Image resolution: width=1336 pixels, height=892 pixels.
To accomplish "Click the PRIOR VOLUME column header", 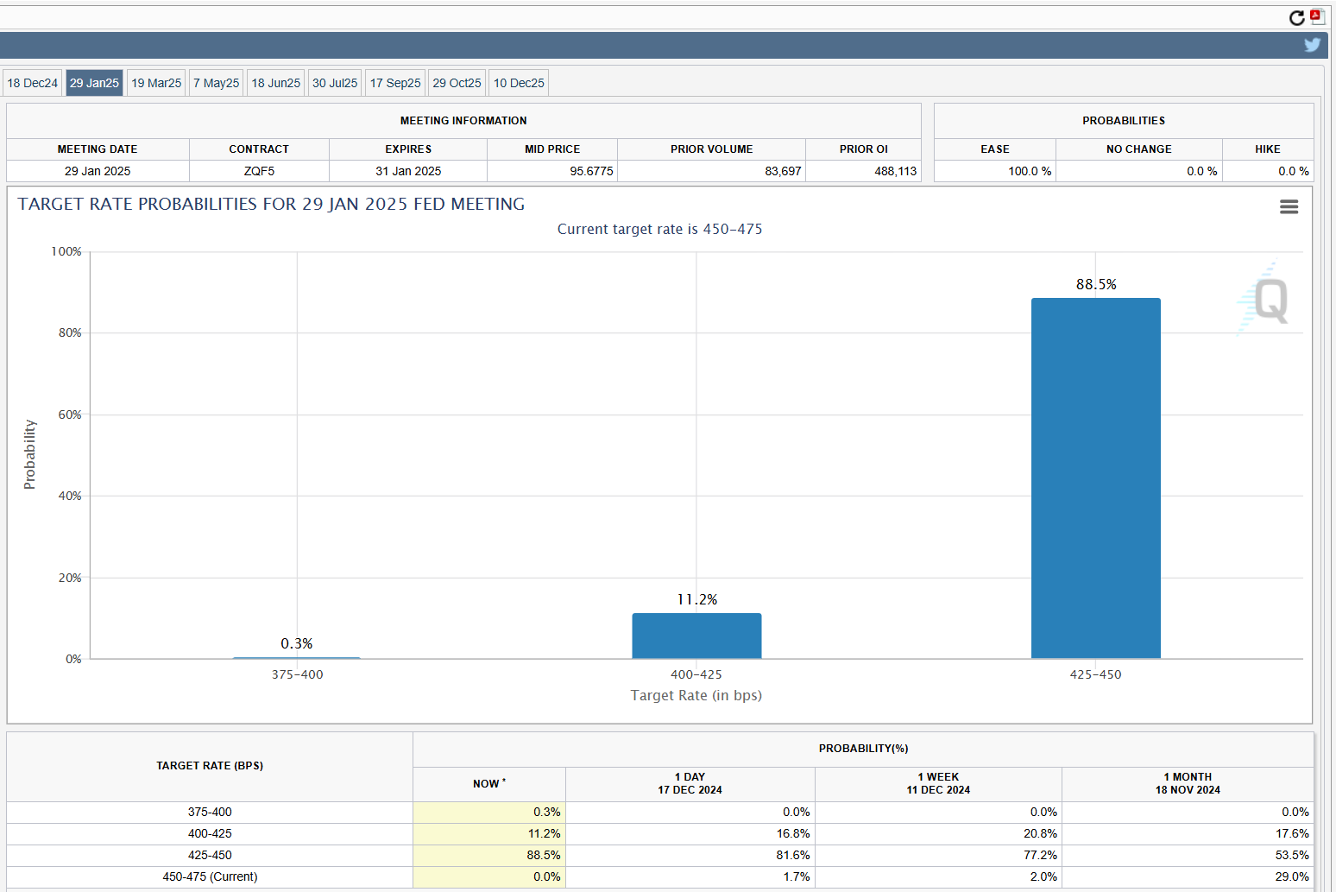I will (x=712, y=149).
